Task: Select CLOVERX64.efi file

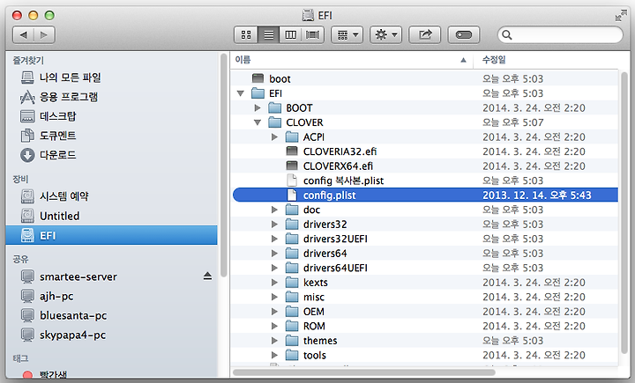Action: click(425, 166)
